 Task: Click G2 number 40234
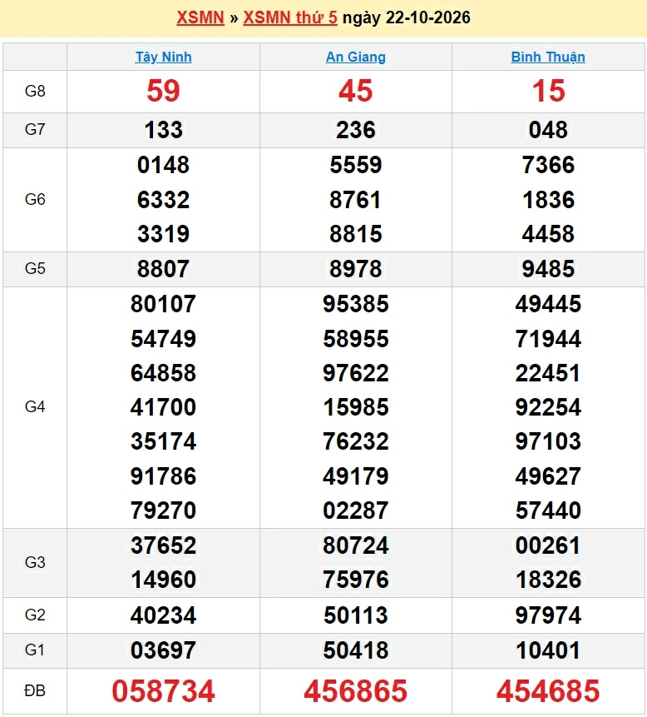[164, 615]
